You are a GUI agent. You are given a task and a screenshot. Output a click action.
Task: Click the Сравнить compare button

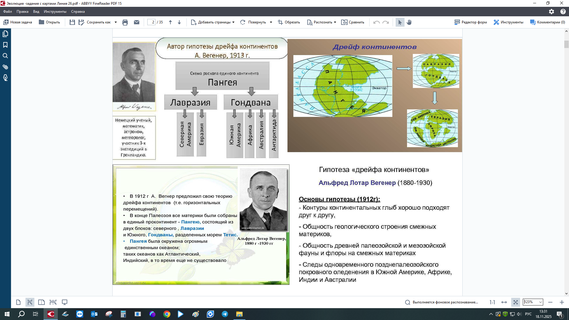coord(353,22)
